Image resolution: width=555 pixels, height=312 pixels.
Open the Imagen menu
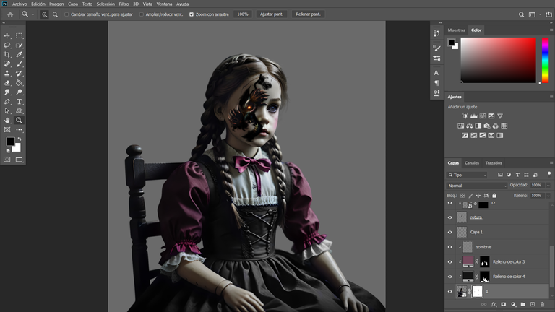click(56, 4)
